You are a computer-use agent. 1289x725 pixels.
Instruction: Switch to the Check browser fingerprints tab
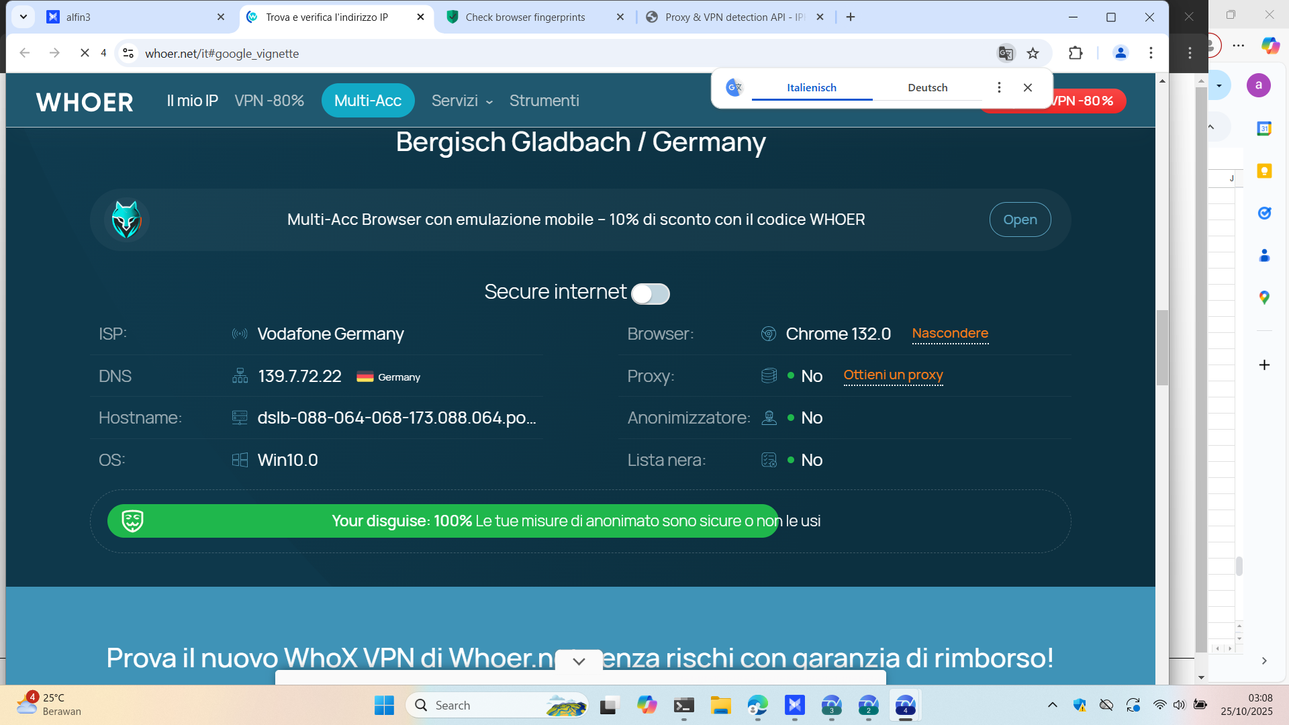tap(535, 17)
